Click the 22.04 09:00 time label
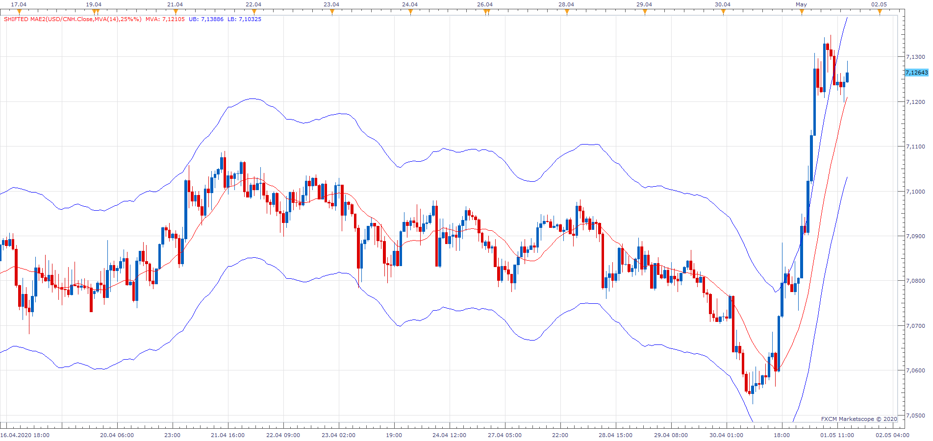 pos(283,435)
